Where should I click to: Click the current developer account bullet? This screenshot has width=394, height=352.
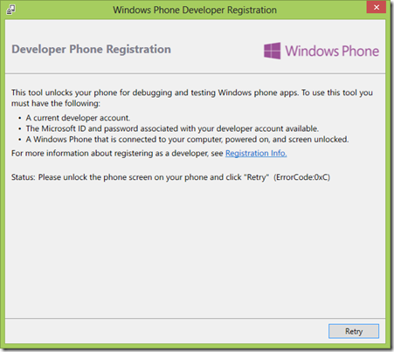(x=78, y=118)
